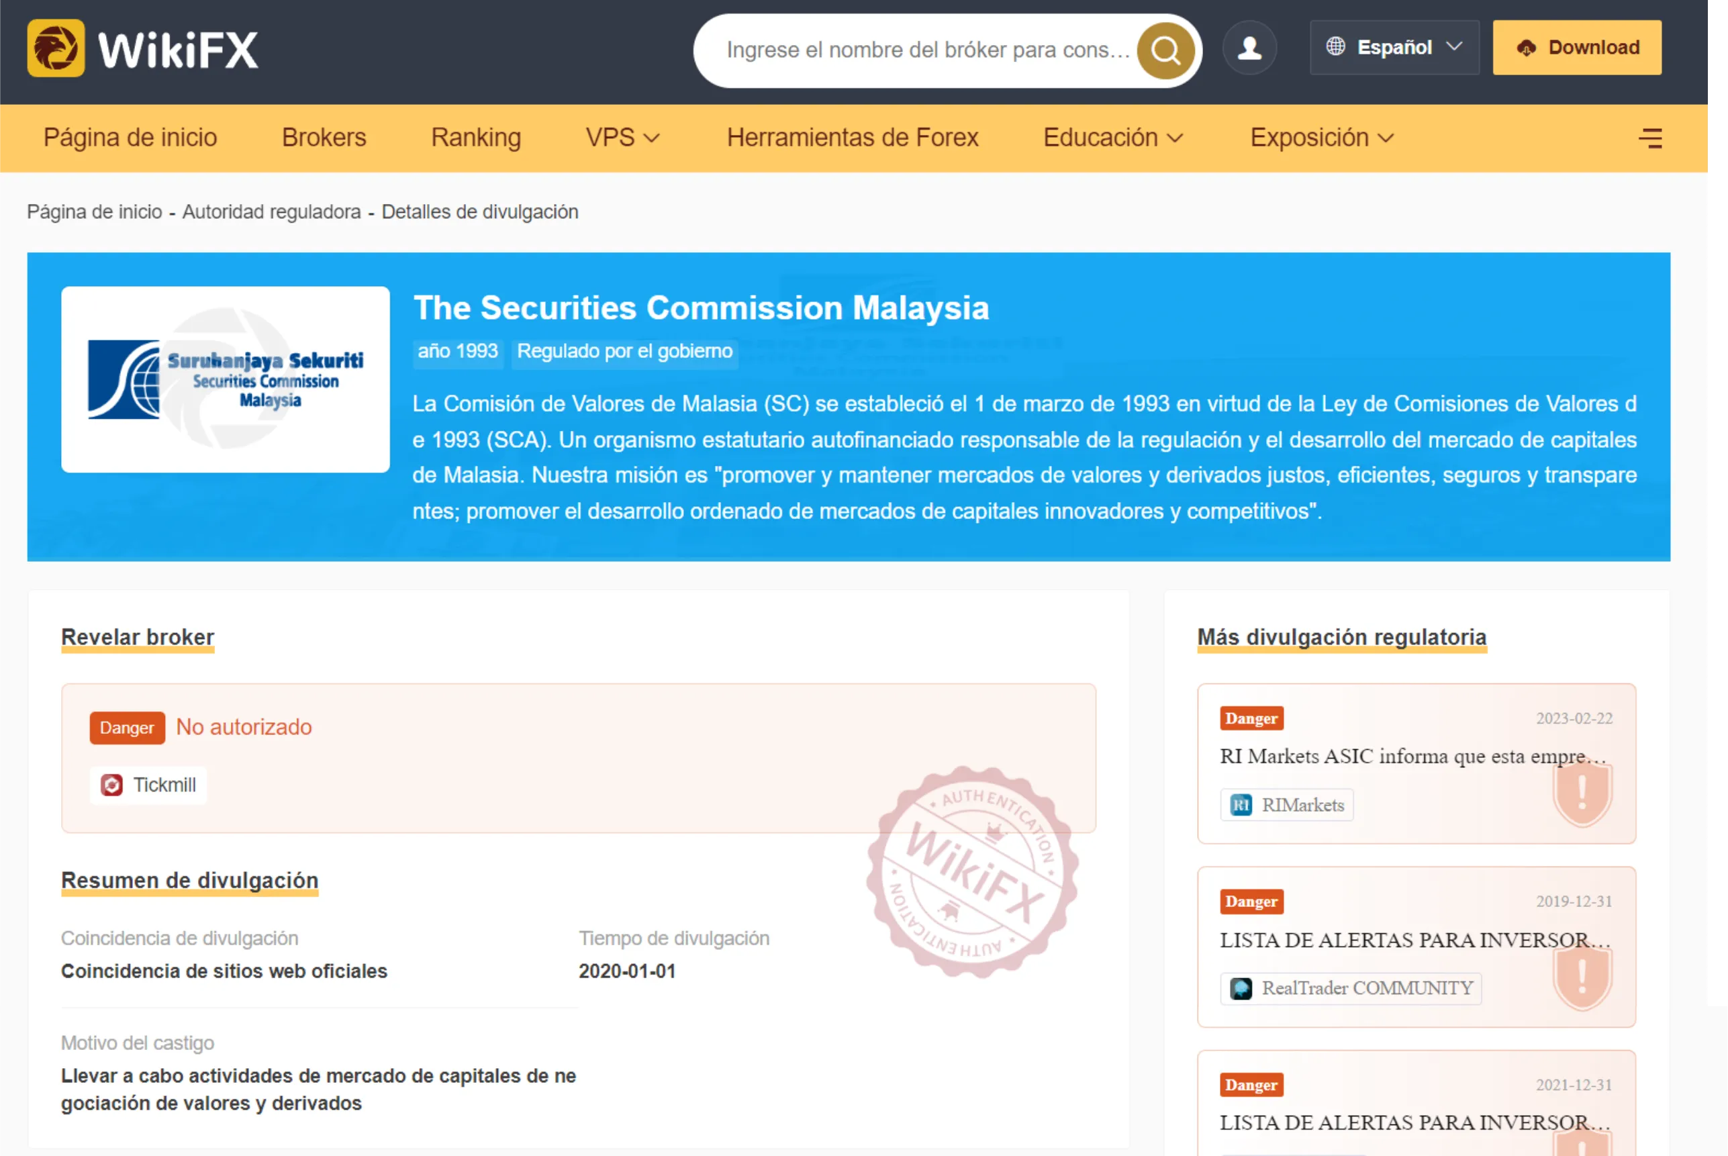Click the Motivo del castigo label
1728x1156 pixels.
[137, 1043]
